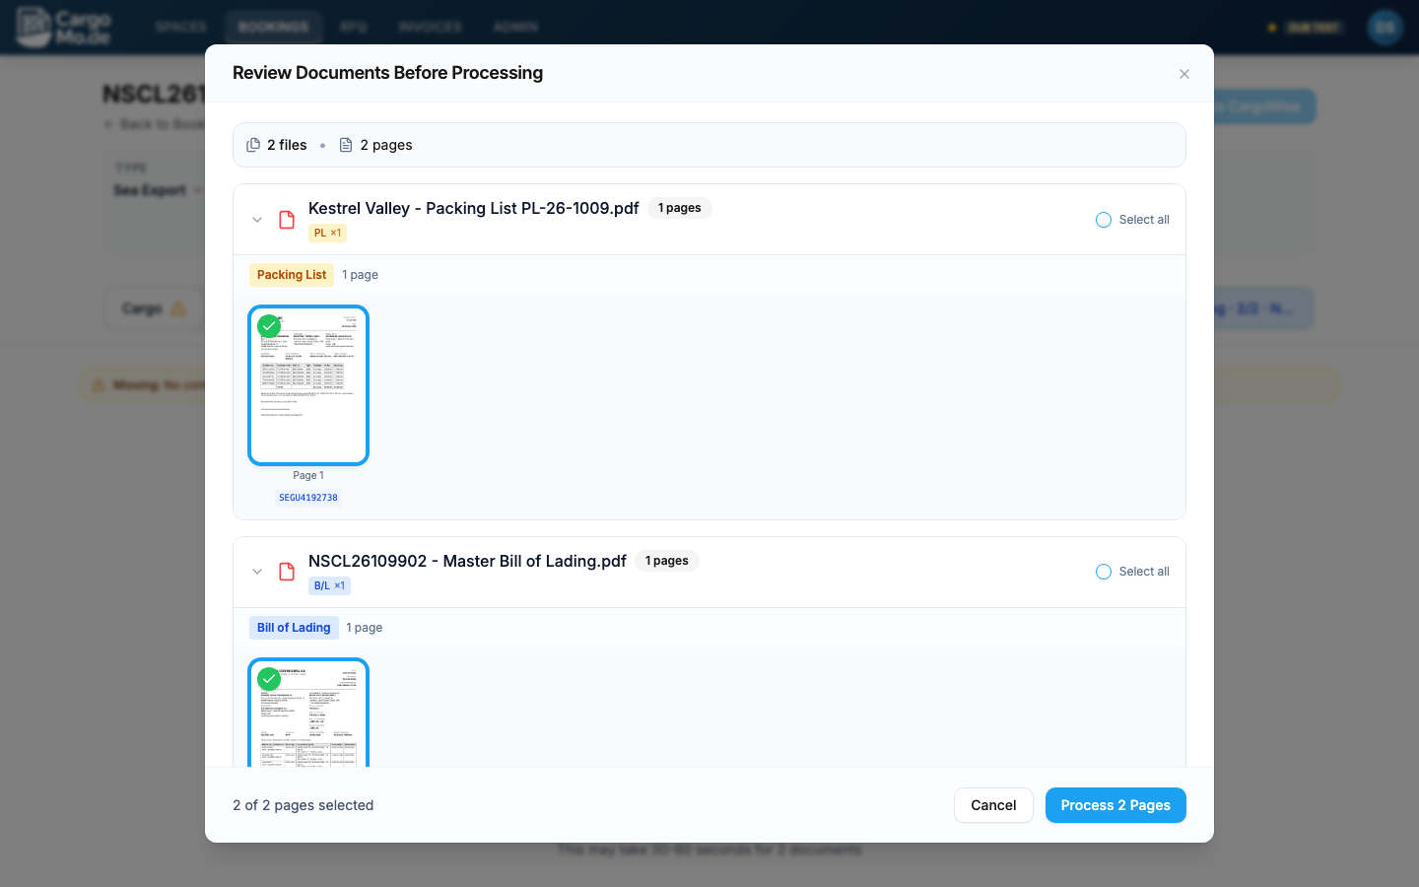Click the '1 pages' badge on NSCL26109902 file
This screenshot has height=887, width=1419.
coord(667,561)
